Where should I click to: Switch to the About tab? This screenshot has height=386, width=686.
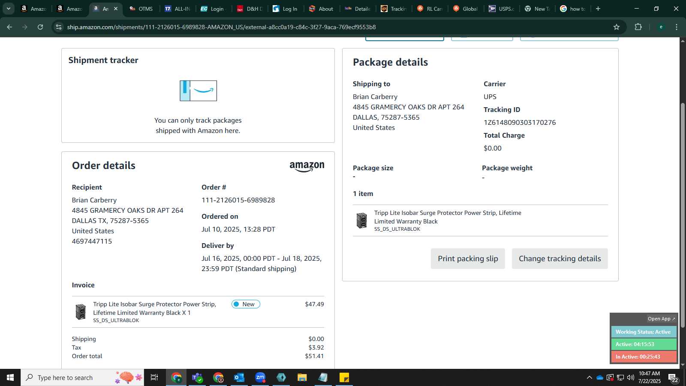tap(322, 9)
